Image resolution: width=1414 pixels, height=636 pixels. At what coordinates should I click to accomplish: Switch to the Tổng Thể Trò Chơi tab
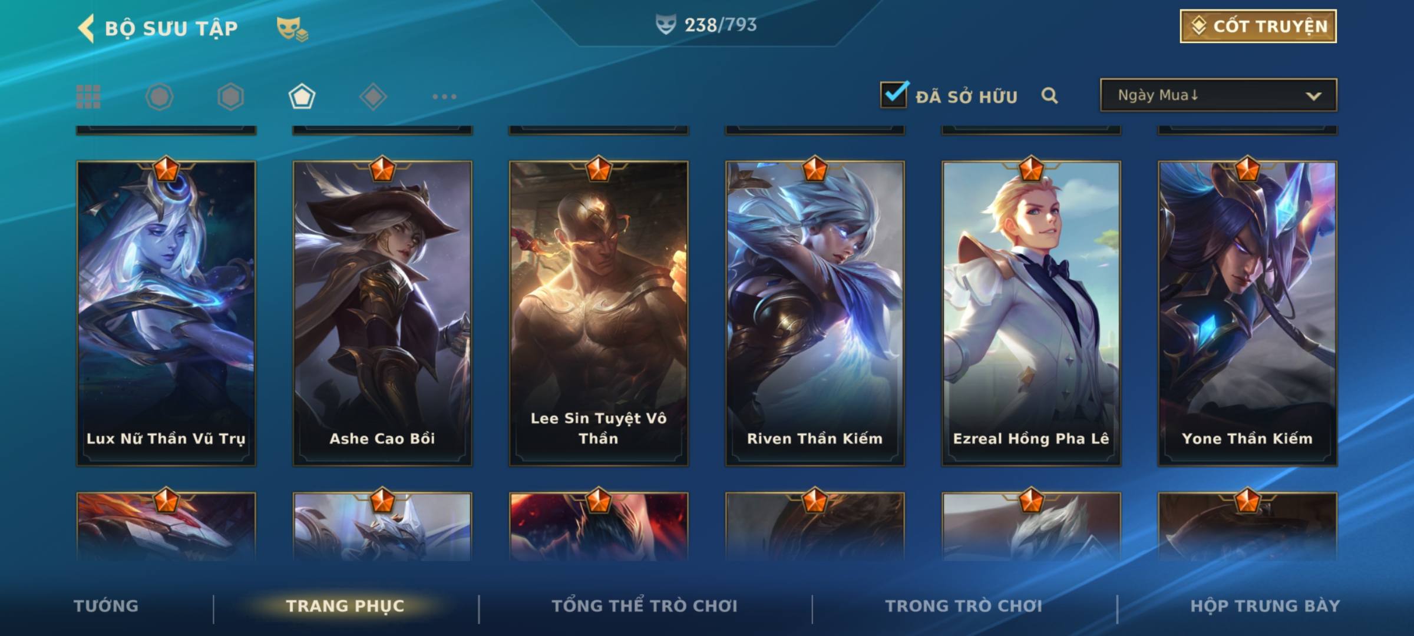[645, 606]
